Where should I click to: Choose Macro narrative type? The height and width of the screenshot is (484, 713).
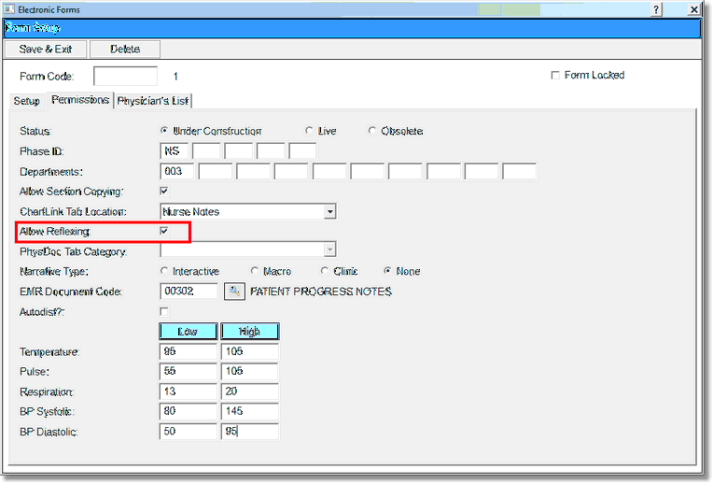[x=255, y=271]
